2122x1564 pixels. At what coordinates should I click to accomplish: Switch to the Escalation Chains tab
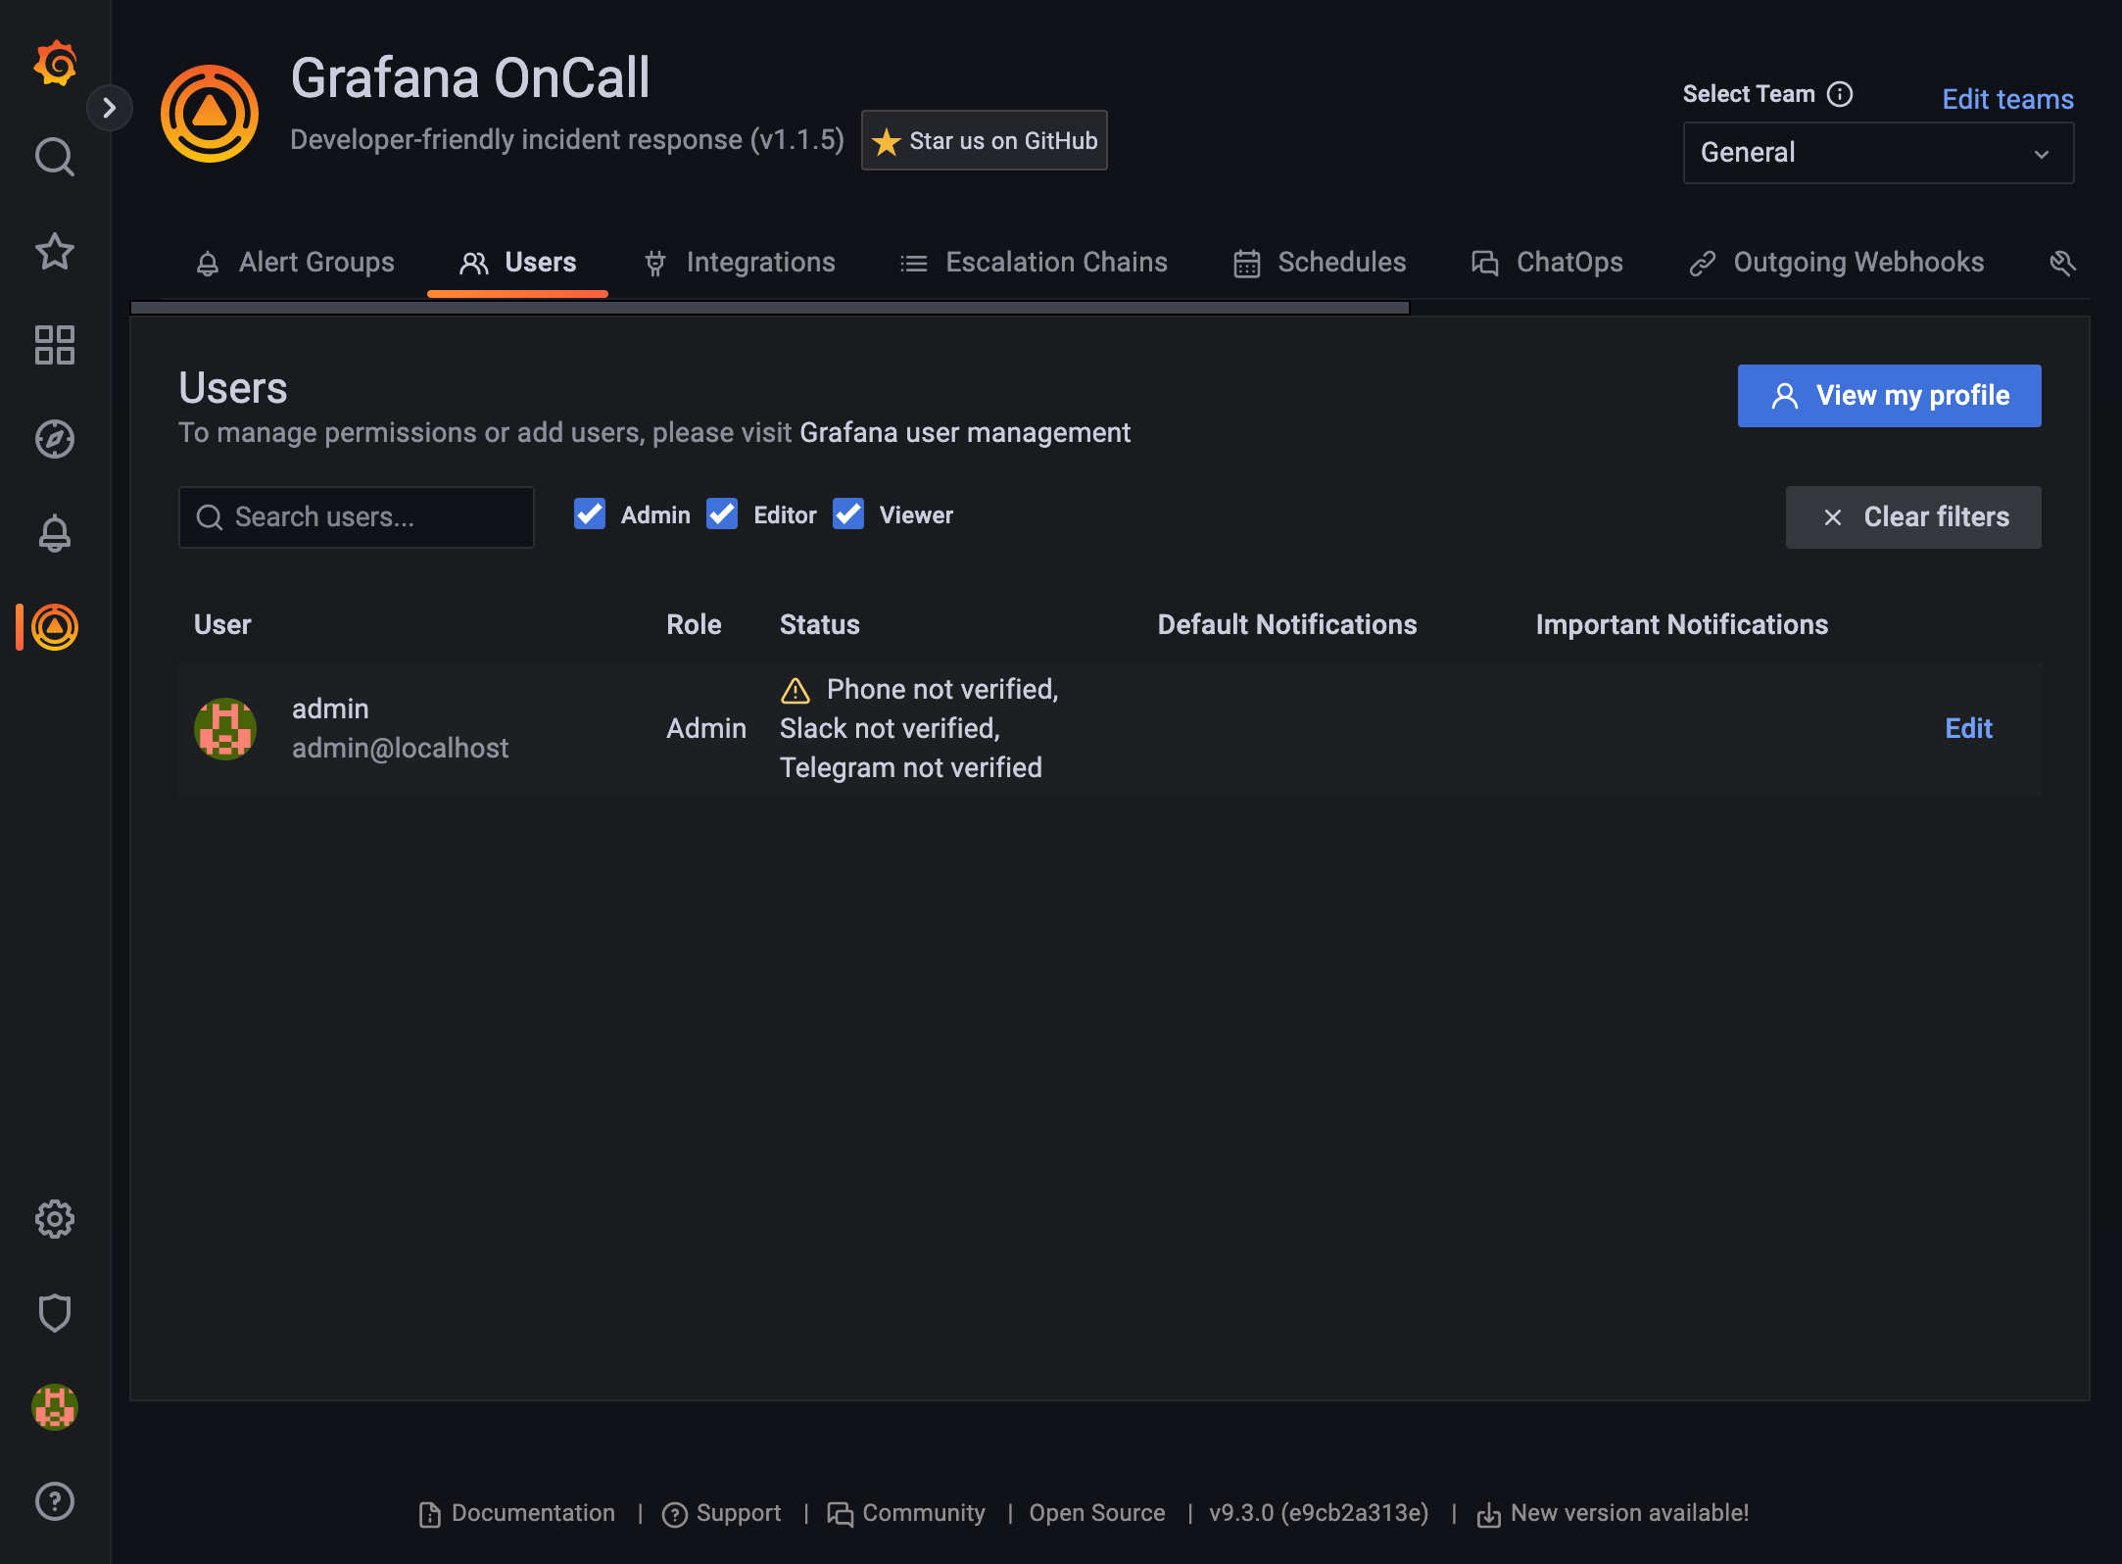point(1035,263)
